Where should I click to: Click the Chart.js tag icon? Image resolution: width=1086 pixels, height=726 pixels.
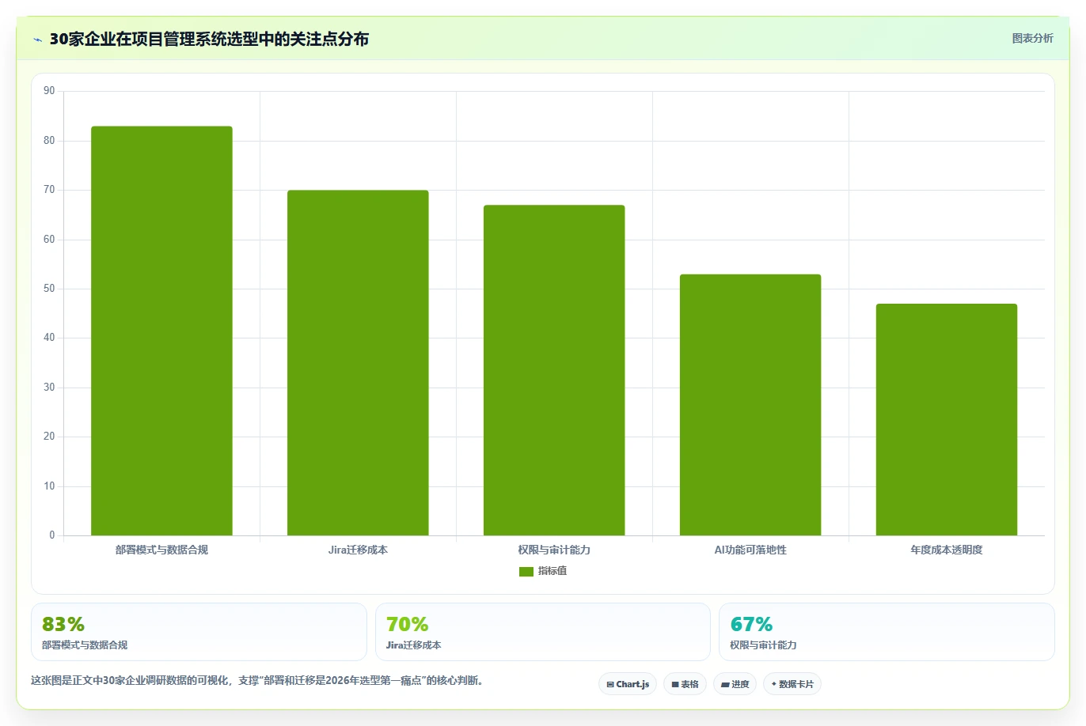(x=610, y=685)
